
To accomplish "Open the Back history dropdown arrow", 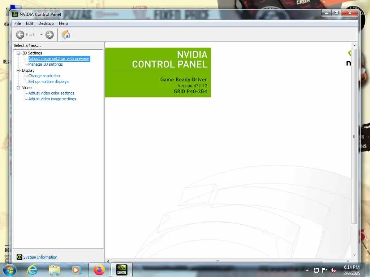I will (x=41, y=35).
